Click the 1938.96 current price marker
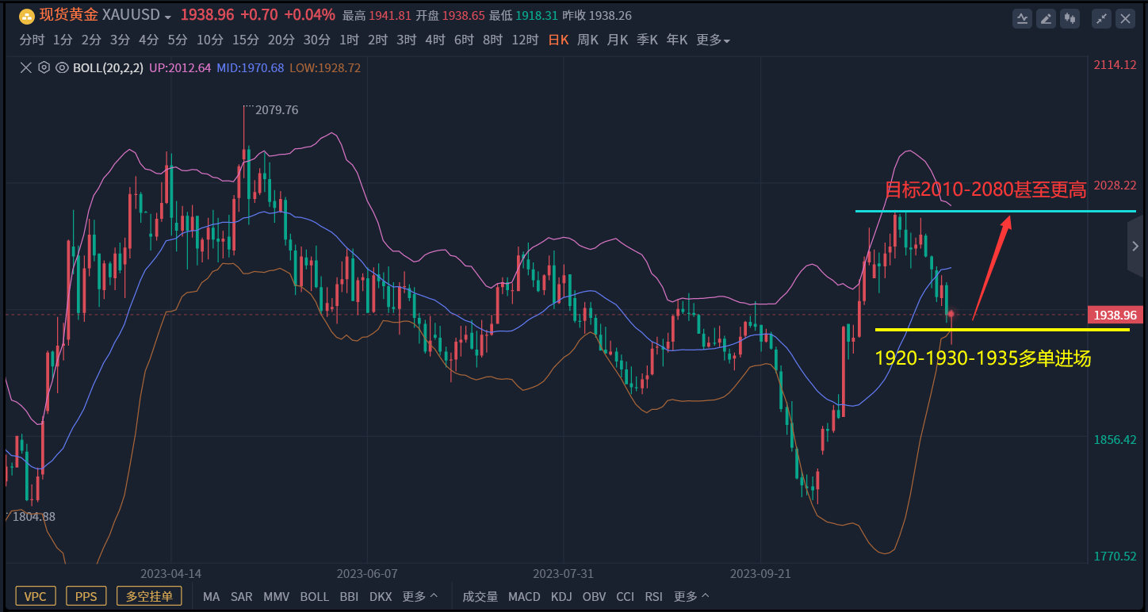Screen dimensions: 1148x612 pos(1115,316)
